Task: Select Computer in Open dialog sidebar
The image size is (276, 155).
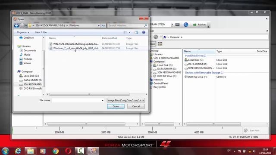Action: click(25, 72)
